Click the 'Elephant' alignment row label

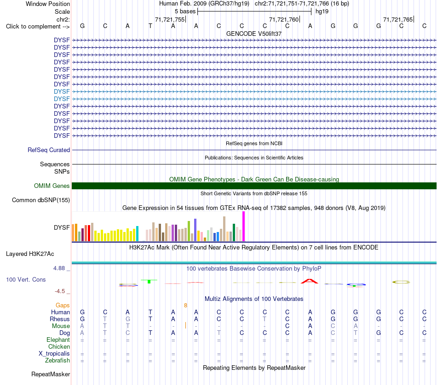(58, 340)
